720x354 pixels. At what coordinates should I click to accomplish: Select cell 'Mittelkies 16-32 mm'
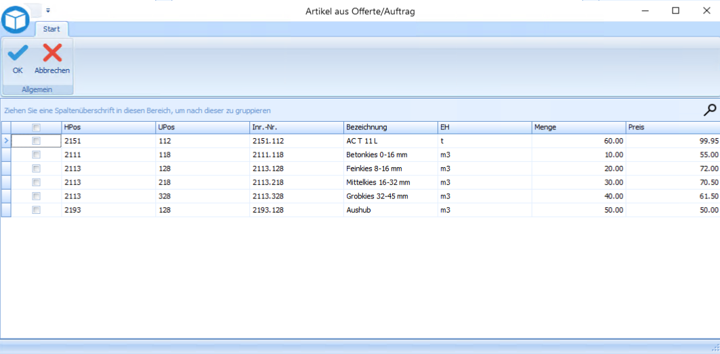391,182
